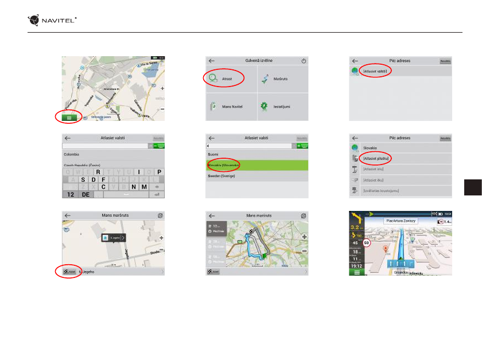Image resolution: width=482 pixels, height=341 pixels.
Task: Select the second dimmed route alternative
Action: [216, 244]
